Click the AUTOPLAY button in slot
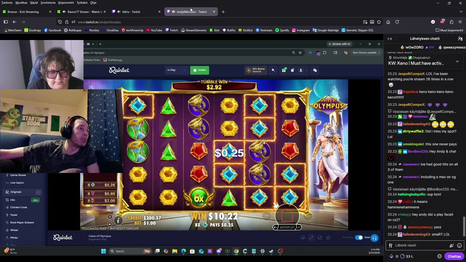Image resolution: width=466 pixels, height=262 pixels. click(287, 227)
